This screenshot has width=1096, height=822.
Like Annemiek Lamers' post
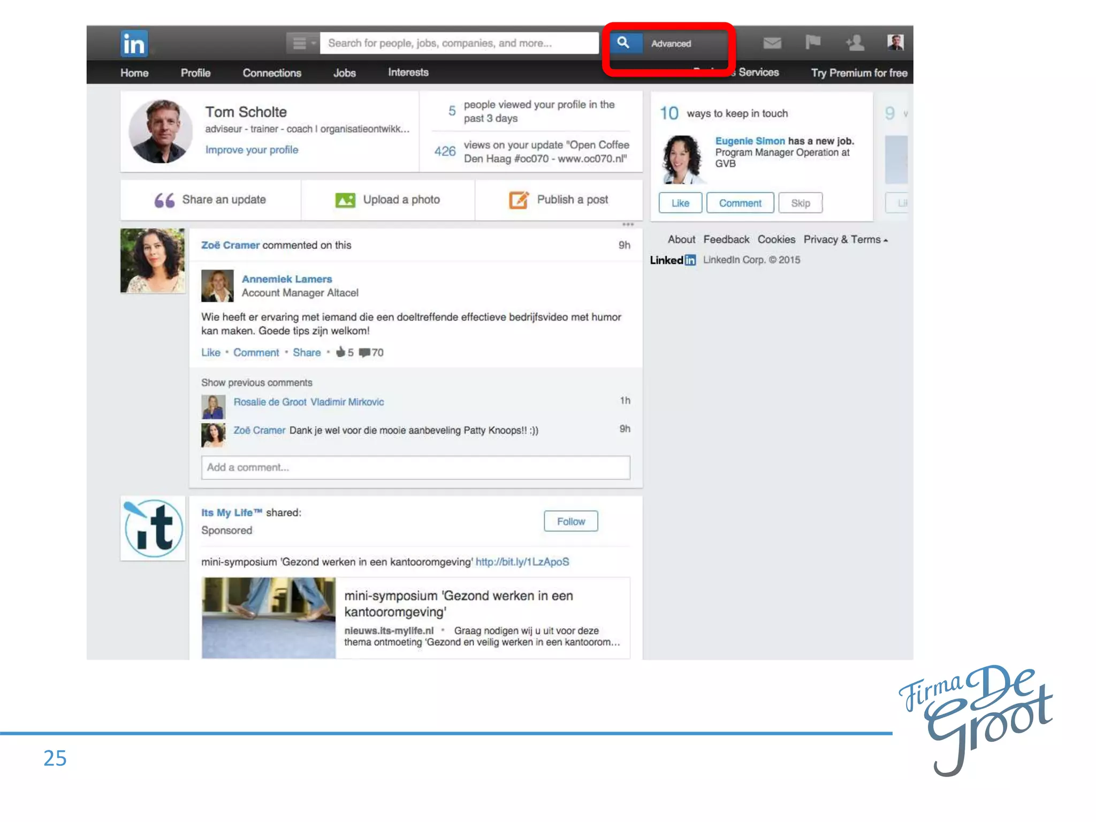210,353
